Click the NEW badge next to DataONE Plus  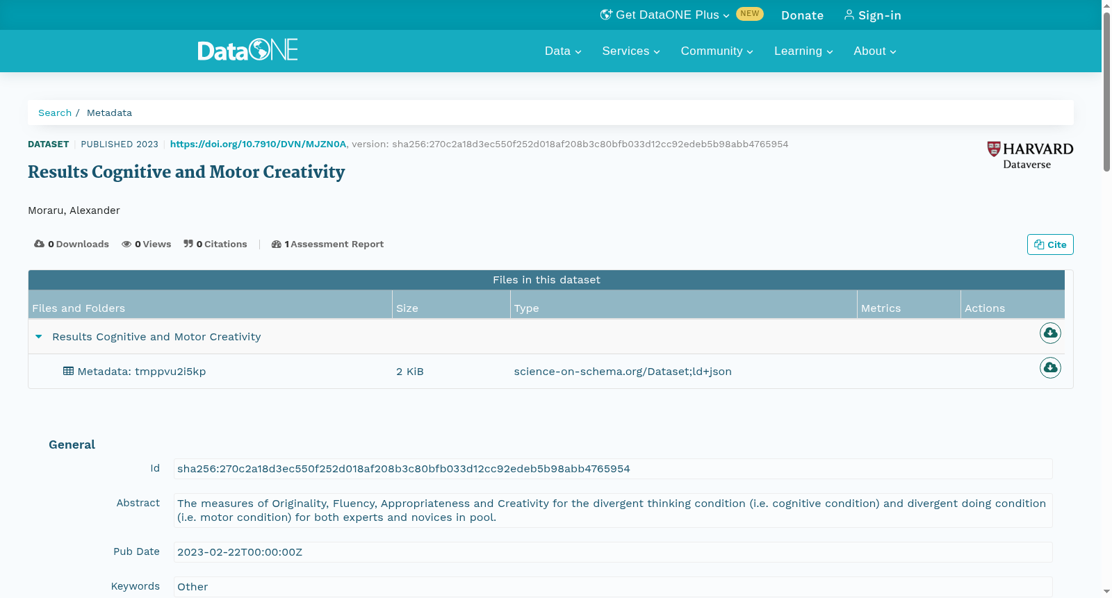(x=750, y=14)
